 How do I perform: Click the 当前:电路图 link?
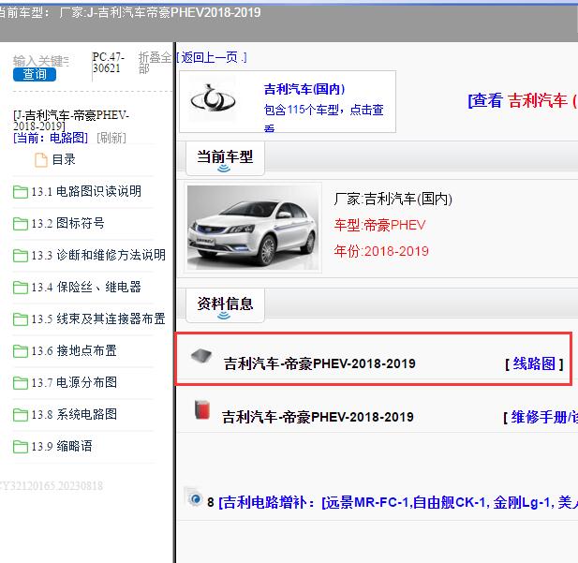click(51, 138)
